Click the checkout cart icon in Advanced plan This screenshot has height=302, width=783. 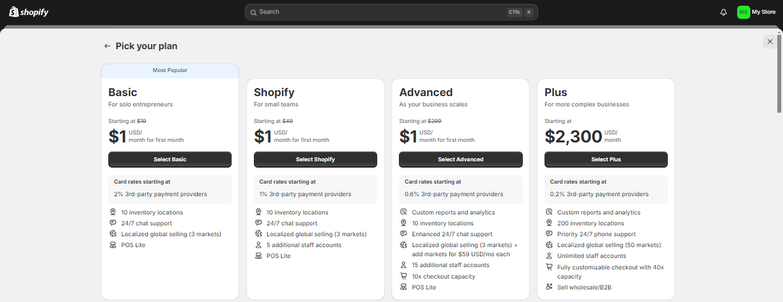point(404,276)
